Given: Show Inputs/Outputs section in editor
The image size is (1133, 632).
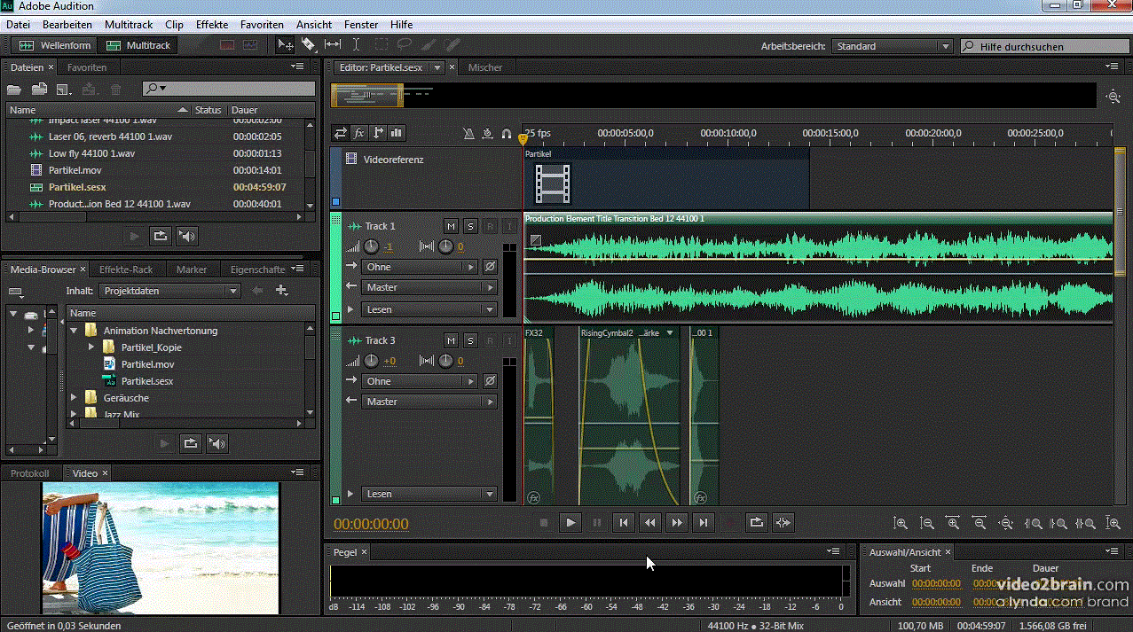Looking at the screenshot, I should (x=341, y=133).
